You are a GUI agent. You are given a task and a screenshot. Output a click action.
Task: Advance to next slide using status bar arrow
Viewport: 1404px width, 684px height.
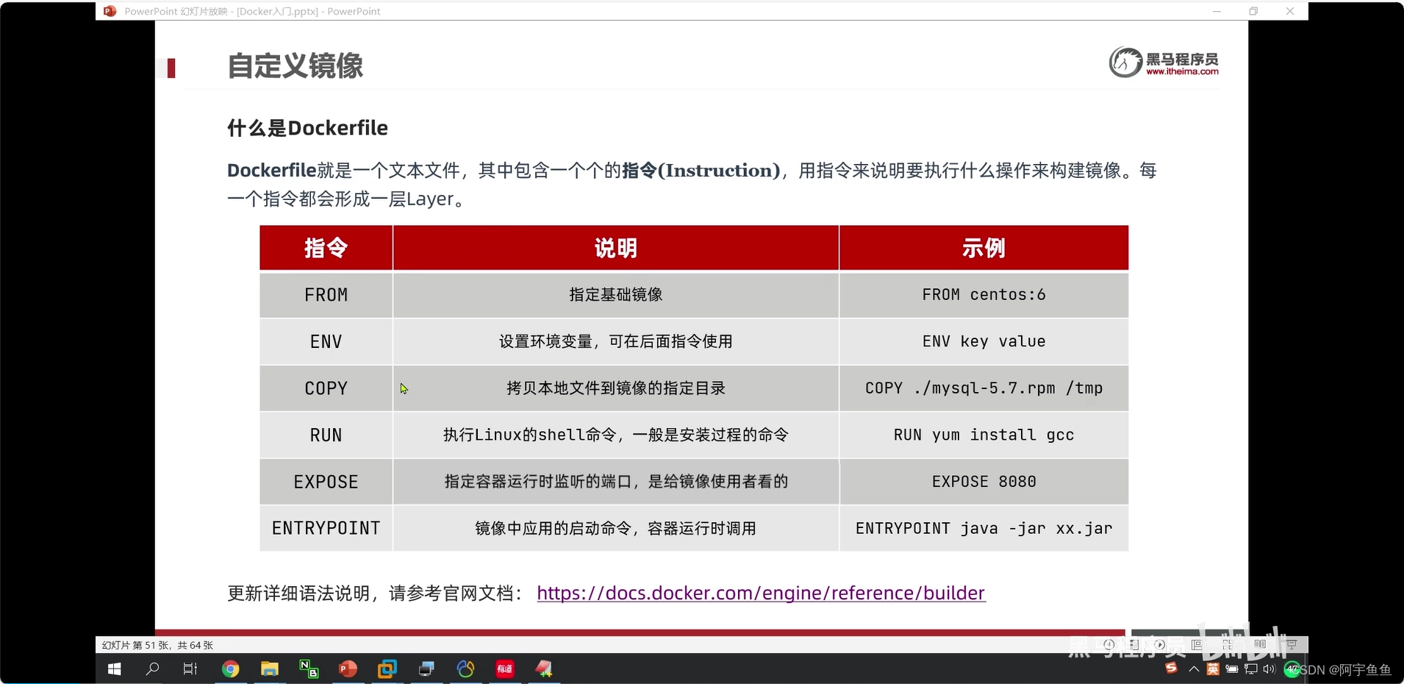click(x=1160, y=644)
